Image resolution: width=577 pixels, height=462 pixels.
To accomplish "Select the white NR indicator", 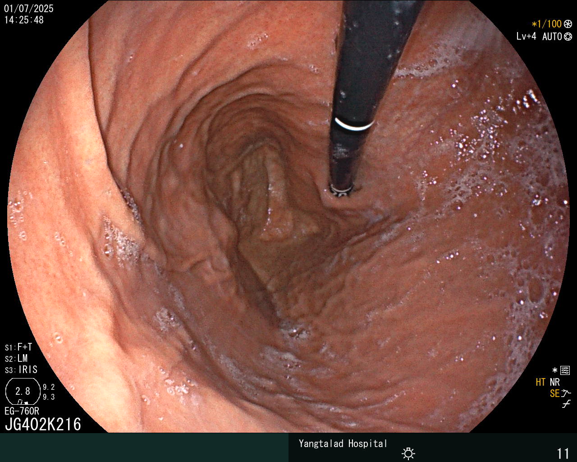I will tap(554, 382).
